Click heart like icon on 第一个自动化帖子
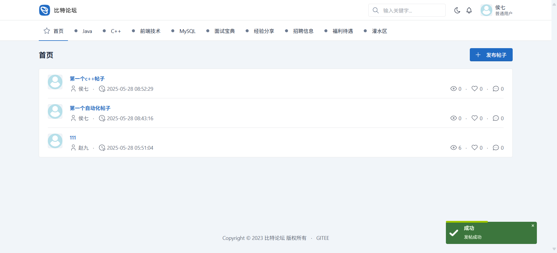 coord(475,118)
